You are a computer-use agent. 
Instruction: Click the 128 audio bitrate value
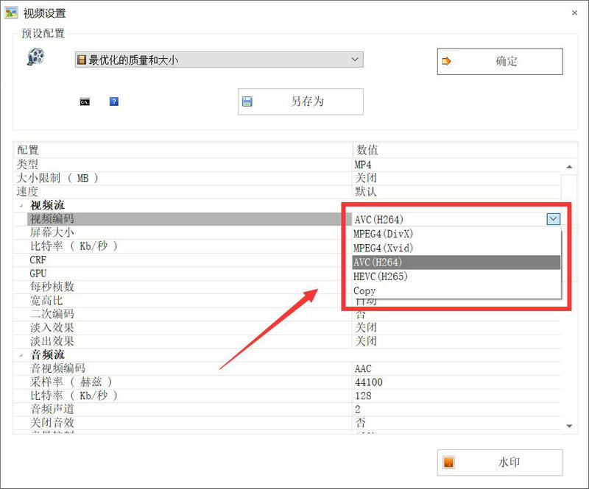point(363,396)
